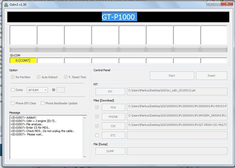Click the PDA file button
The width and height of the screenshot is (235, 168).
click(113, 107)
